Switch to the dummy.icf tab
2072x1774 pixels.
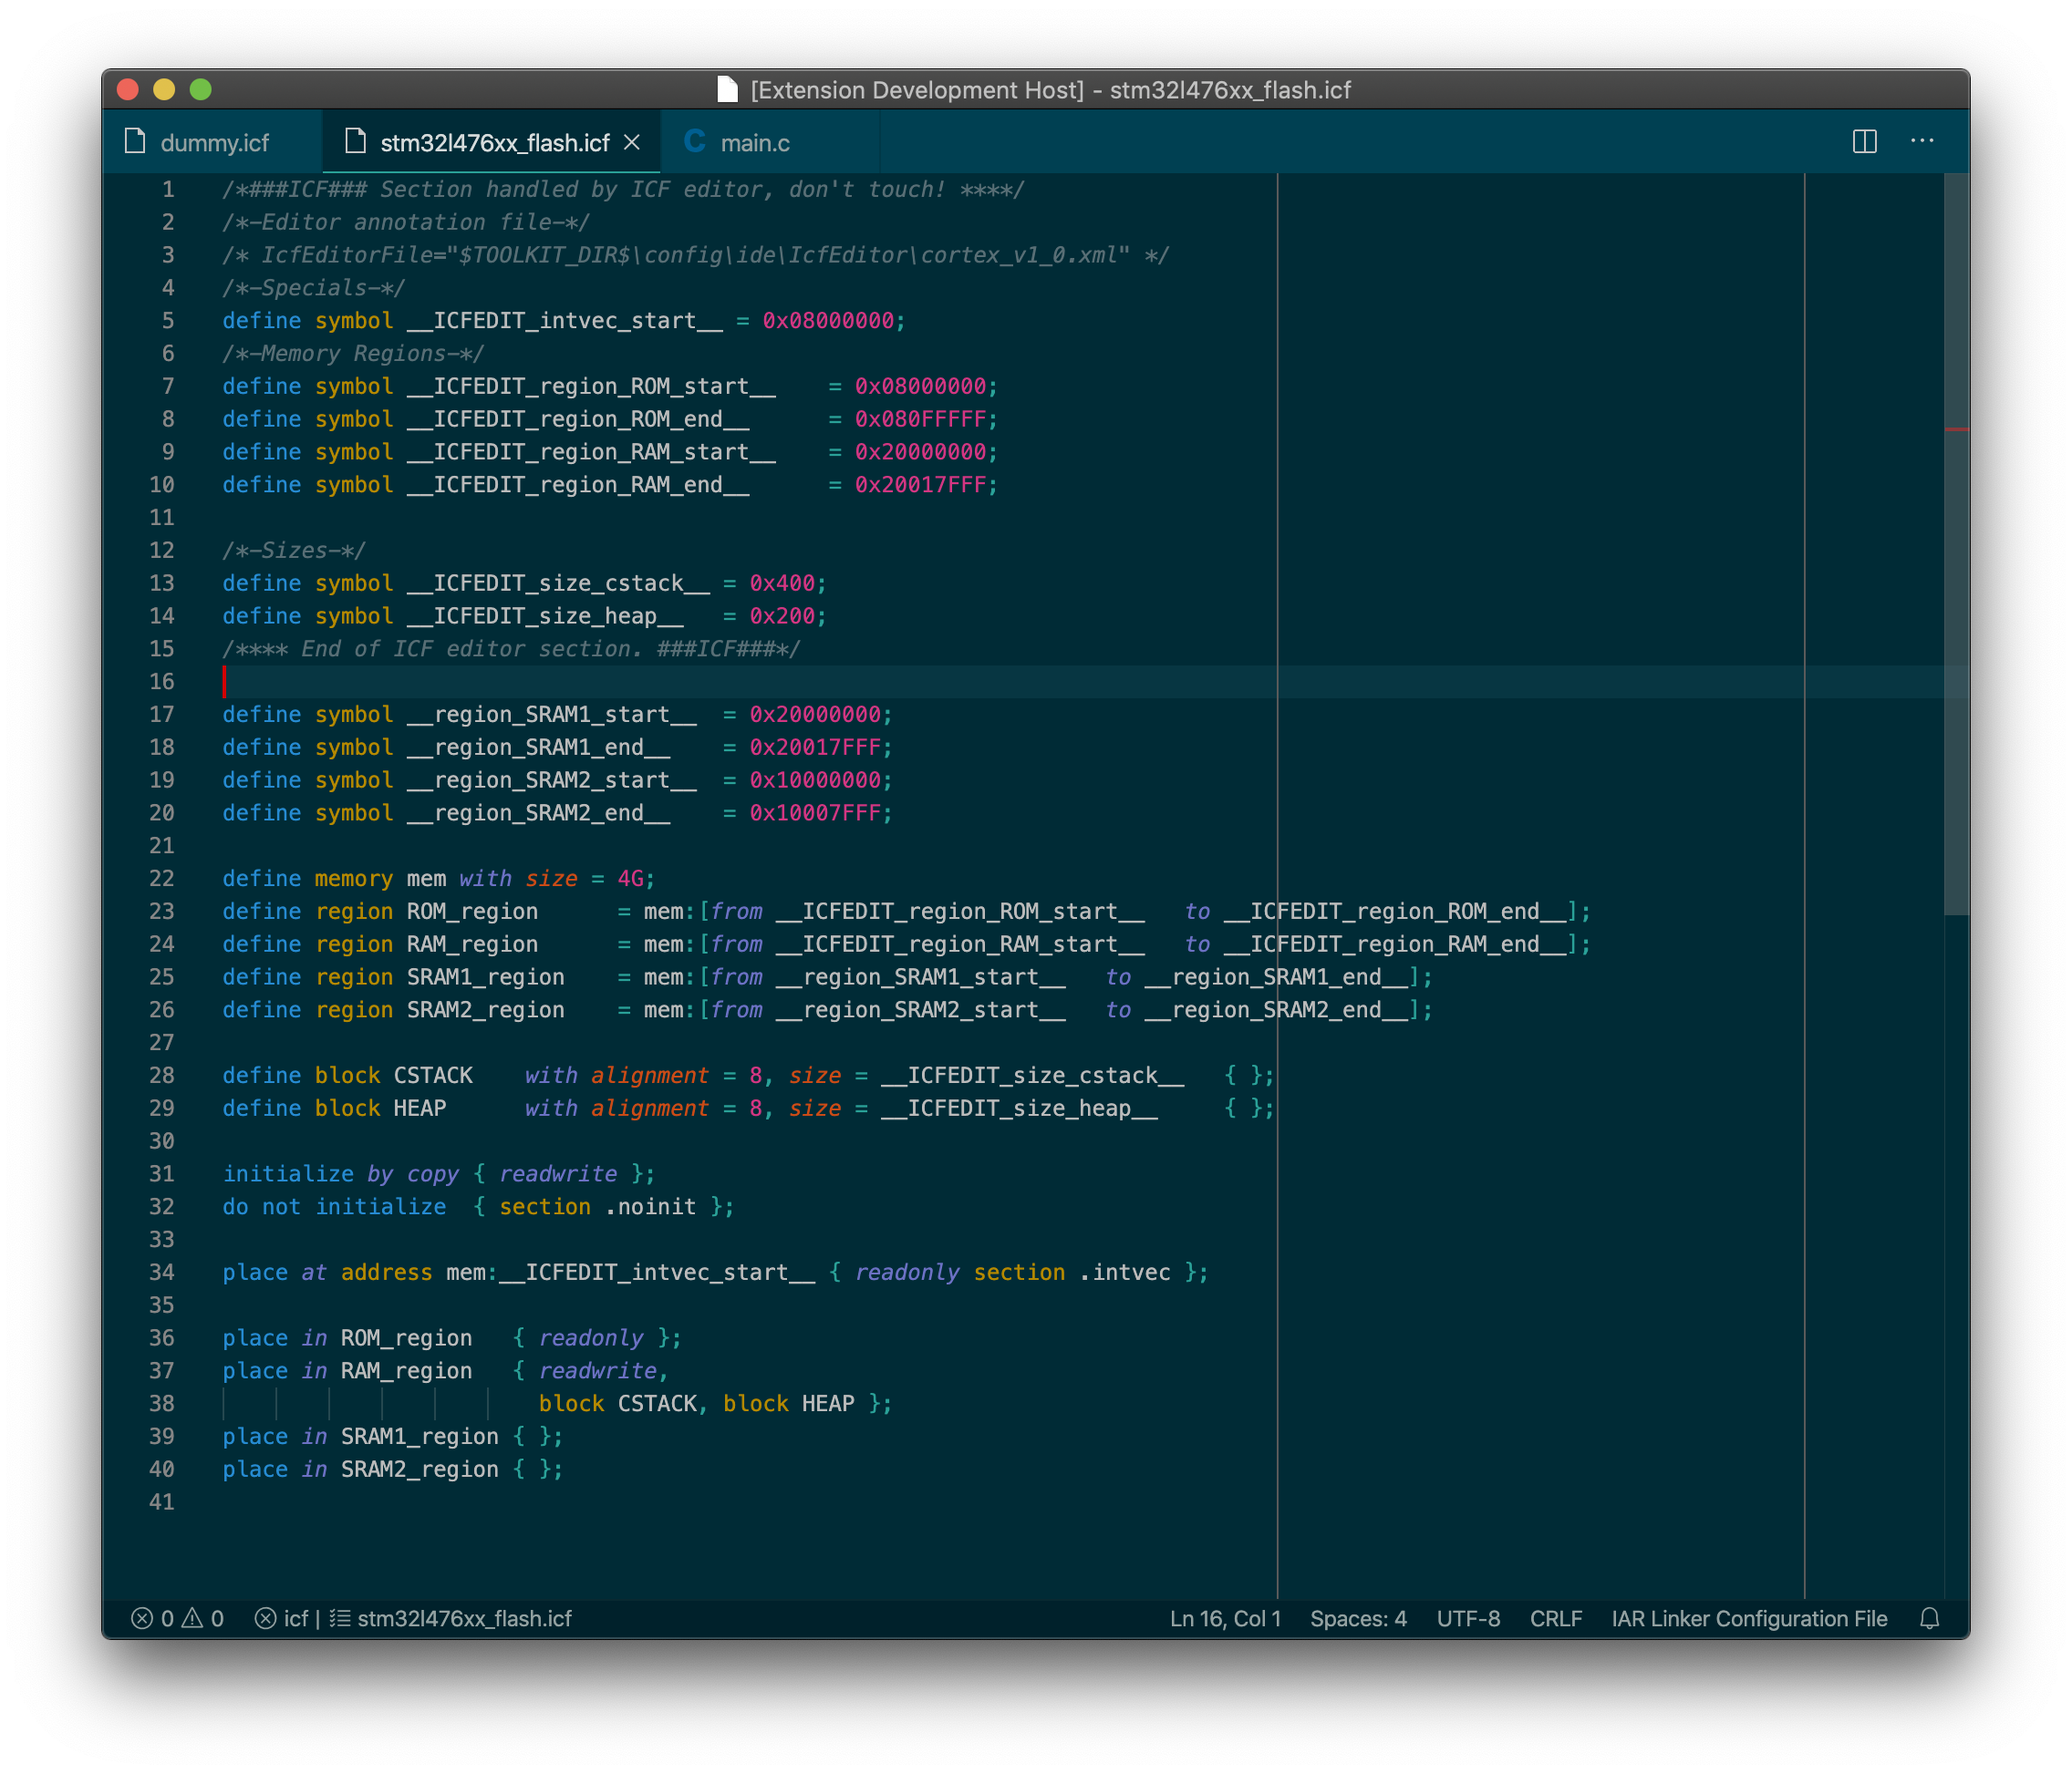212,143
